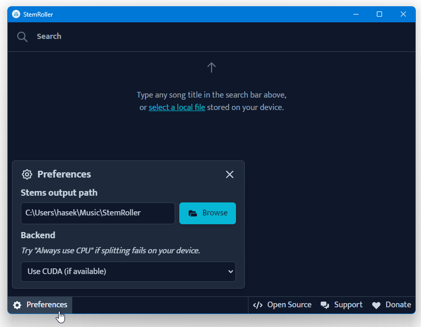Click the Stems output path field
This screenshot has height=327, width=421.
click(x=98, y=213)
